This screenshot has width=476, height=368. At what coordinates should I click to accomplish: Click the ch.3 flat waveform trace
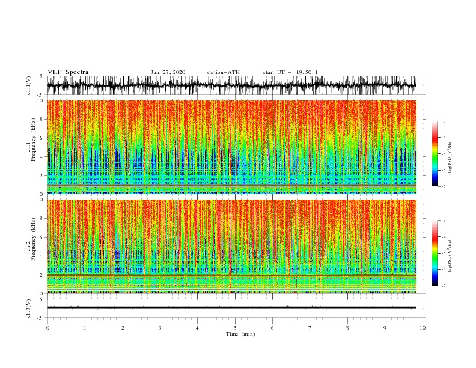click(x=231, y=308)
